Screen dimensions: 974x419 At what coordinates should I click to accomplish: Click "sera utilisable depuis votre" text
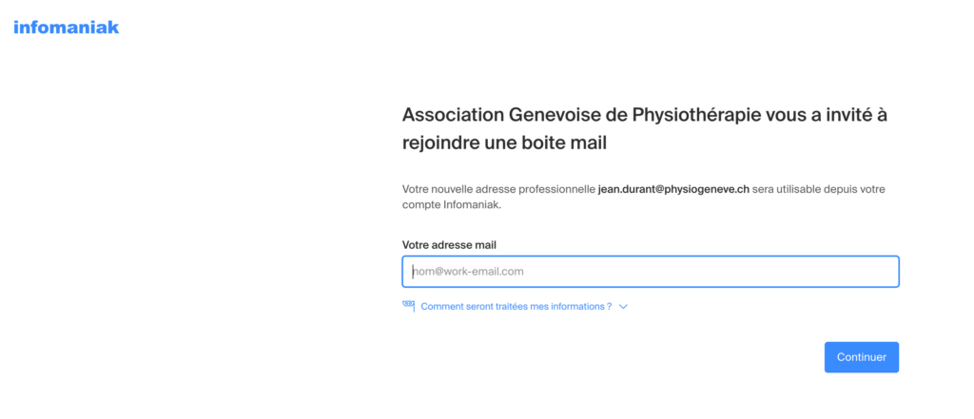pos(819,189)
